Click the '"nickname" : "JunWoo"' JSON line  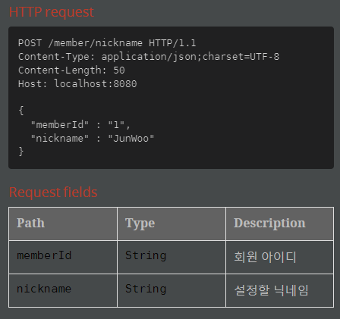[x=93, y=139]
